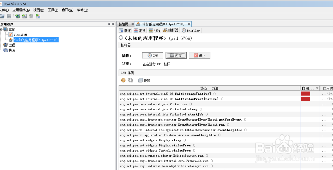Switch to the 监视 tab
Viewport: 333px width, 170px height.
point(140,31)
